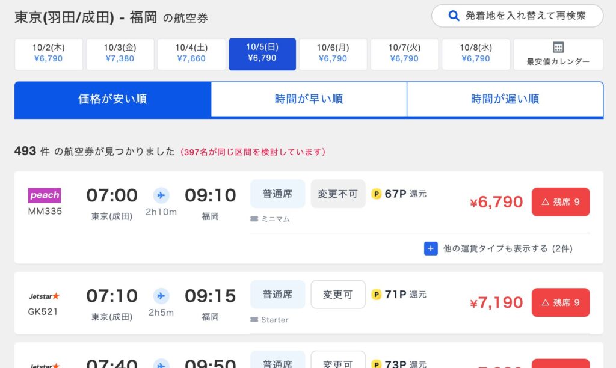The width and height of the screenshot is (616, 368).
Task: Click red 397名が同じ区間を検討しています text
Action: coord(253,152)
